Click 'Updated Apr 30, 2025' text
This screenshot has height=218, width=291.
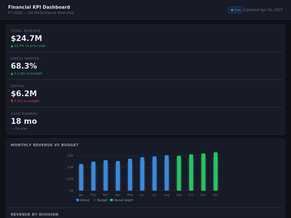[x=263, y=10]
